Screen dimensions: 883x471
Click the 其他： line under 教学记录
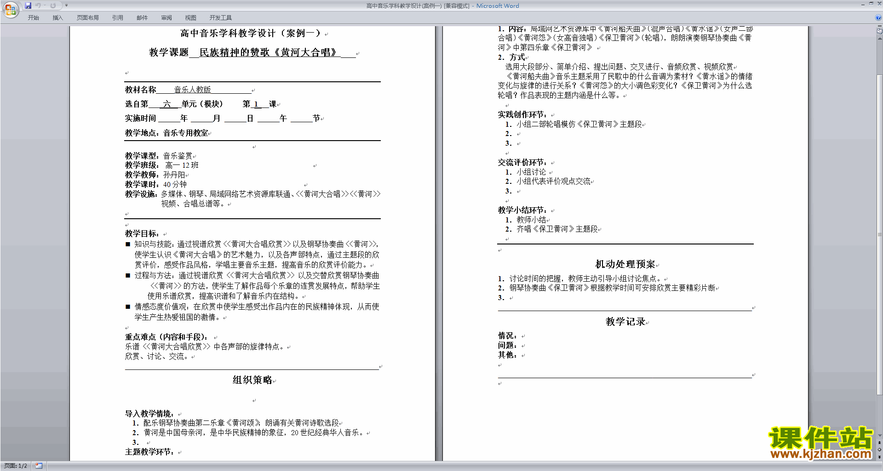click(x=508, y=355)
